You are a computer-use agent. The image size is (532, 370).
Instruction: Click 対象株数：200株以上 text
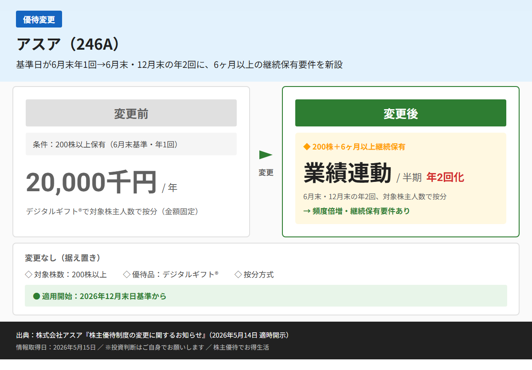(70, 275)
